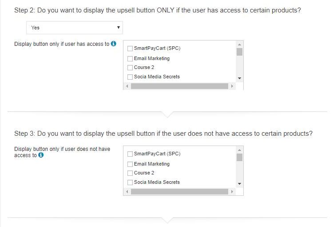
Task: Check SmartPayCart (SPC) in Step 3 list
Action: coord(130,154)
